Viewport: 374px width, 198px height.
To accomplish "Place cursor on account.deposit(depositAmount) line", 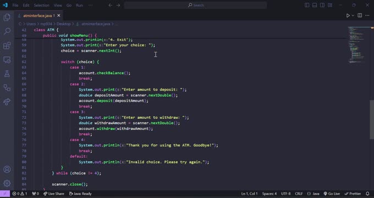I will [x=113, y=101].
